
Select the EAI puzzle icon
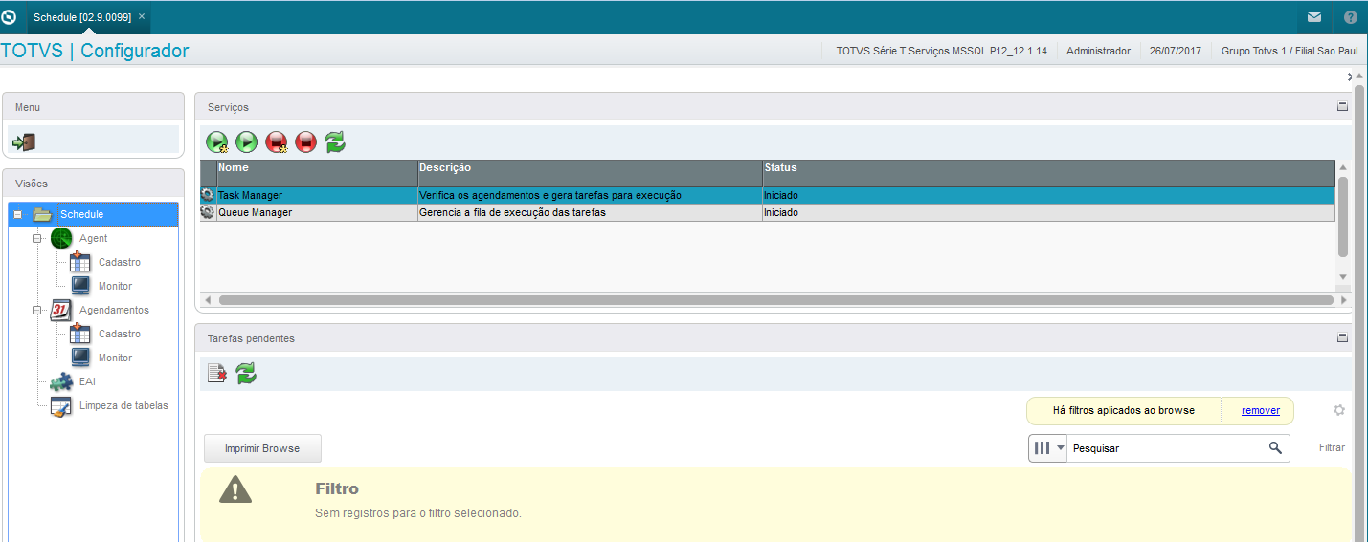[61, 381]
